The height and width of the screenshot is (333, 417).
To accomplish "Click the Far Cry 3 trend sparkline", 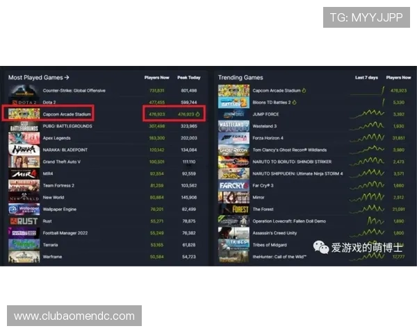I will tap(366, 185).
